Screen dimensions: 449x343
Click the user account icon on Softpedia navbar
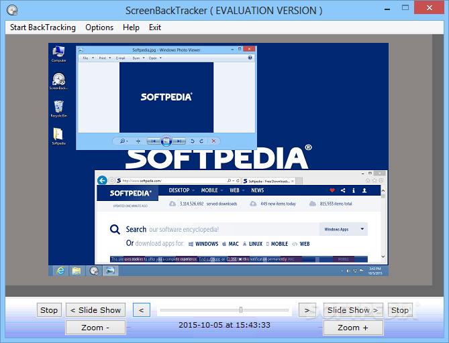tap(364, 190)
